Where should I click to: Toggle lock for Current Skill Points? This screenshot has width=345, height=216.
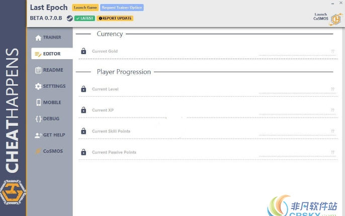(83, 131)
